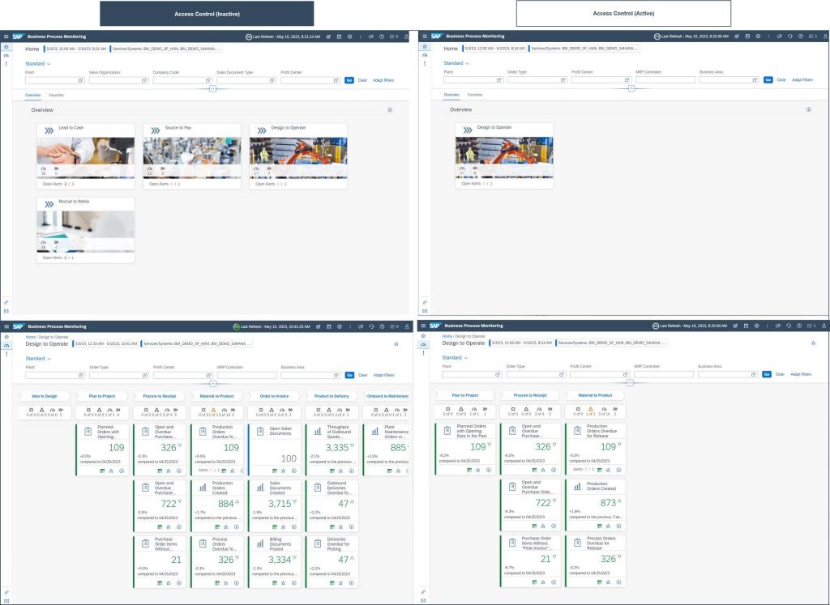The image size is (830, 605).
Task: Click the table icon on the Throughput of Outbound Goods card
Action: point(332,471)
